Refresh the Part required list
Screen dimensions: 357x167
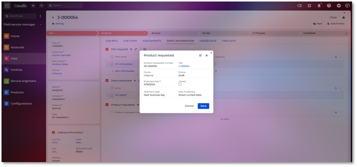pos(136,49)
